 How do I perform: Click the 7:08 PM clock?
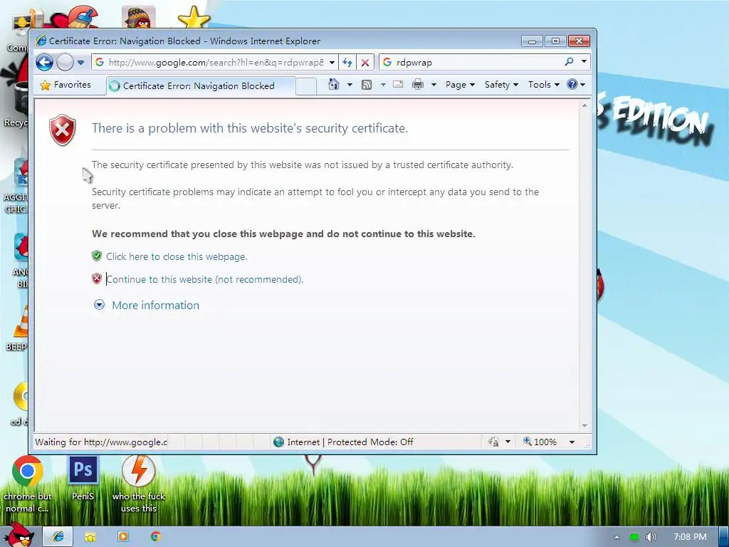tap(690, 537)
